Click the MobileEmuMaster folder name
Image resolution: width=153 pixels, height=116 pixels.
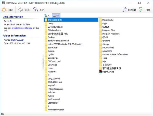[56, 110]
